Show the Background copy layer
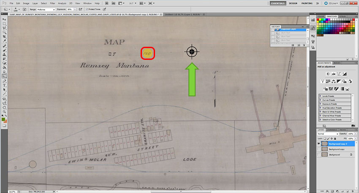 (x=319, y=149)
